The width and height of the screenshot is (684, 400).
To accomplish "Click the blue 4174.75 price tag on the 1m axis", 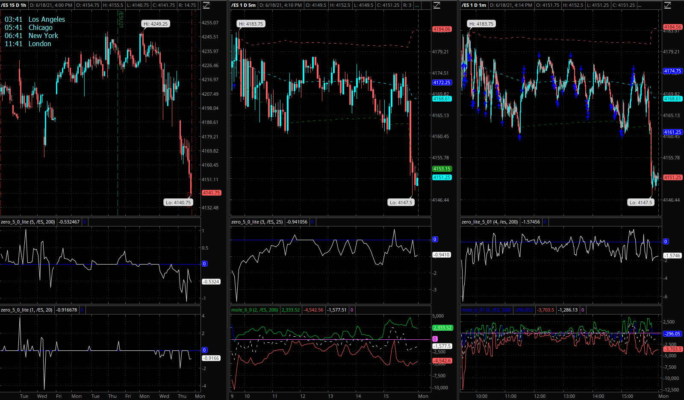I will click(672, 71).
